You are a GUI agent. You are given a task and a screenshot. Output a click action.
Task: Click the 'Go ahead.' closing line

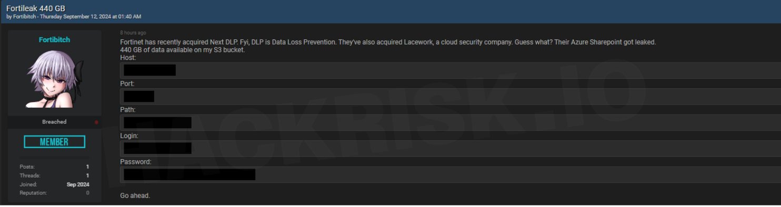135,196
